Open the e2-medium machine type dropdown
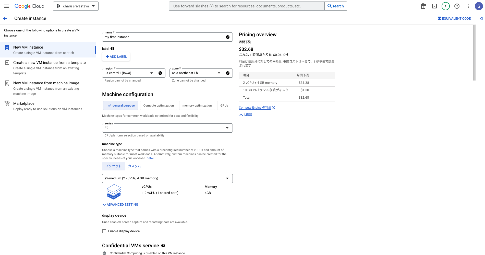Screen dimensions: 485x255 tap(227, 178)
